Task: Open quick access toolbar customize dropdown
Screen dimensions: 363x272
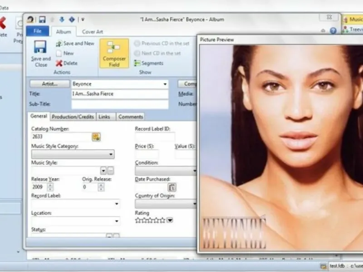Action: click(x=83, y=19)
